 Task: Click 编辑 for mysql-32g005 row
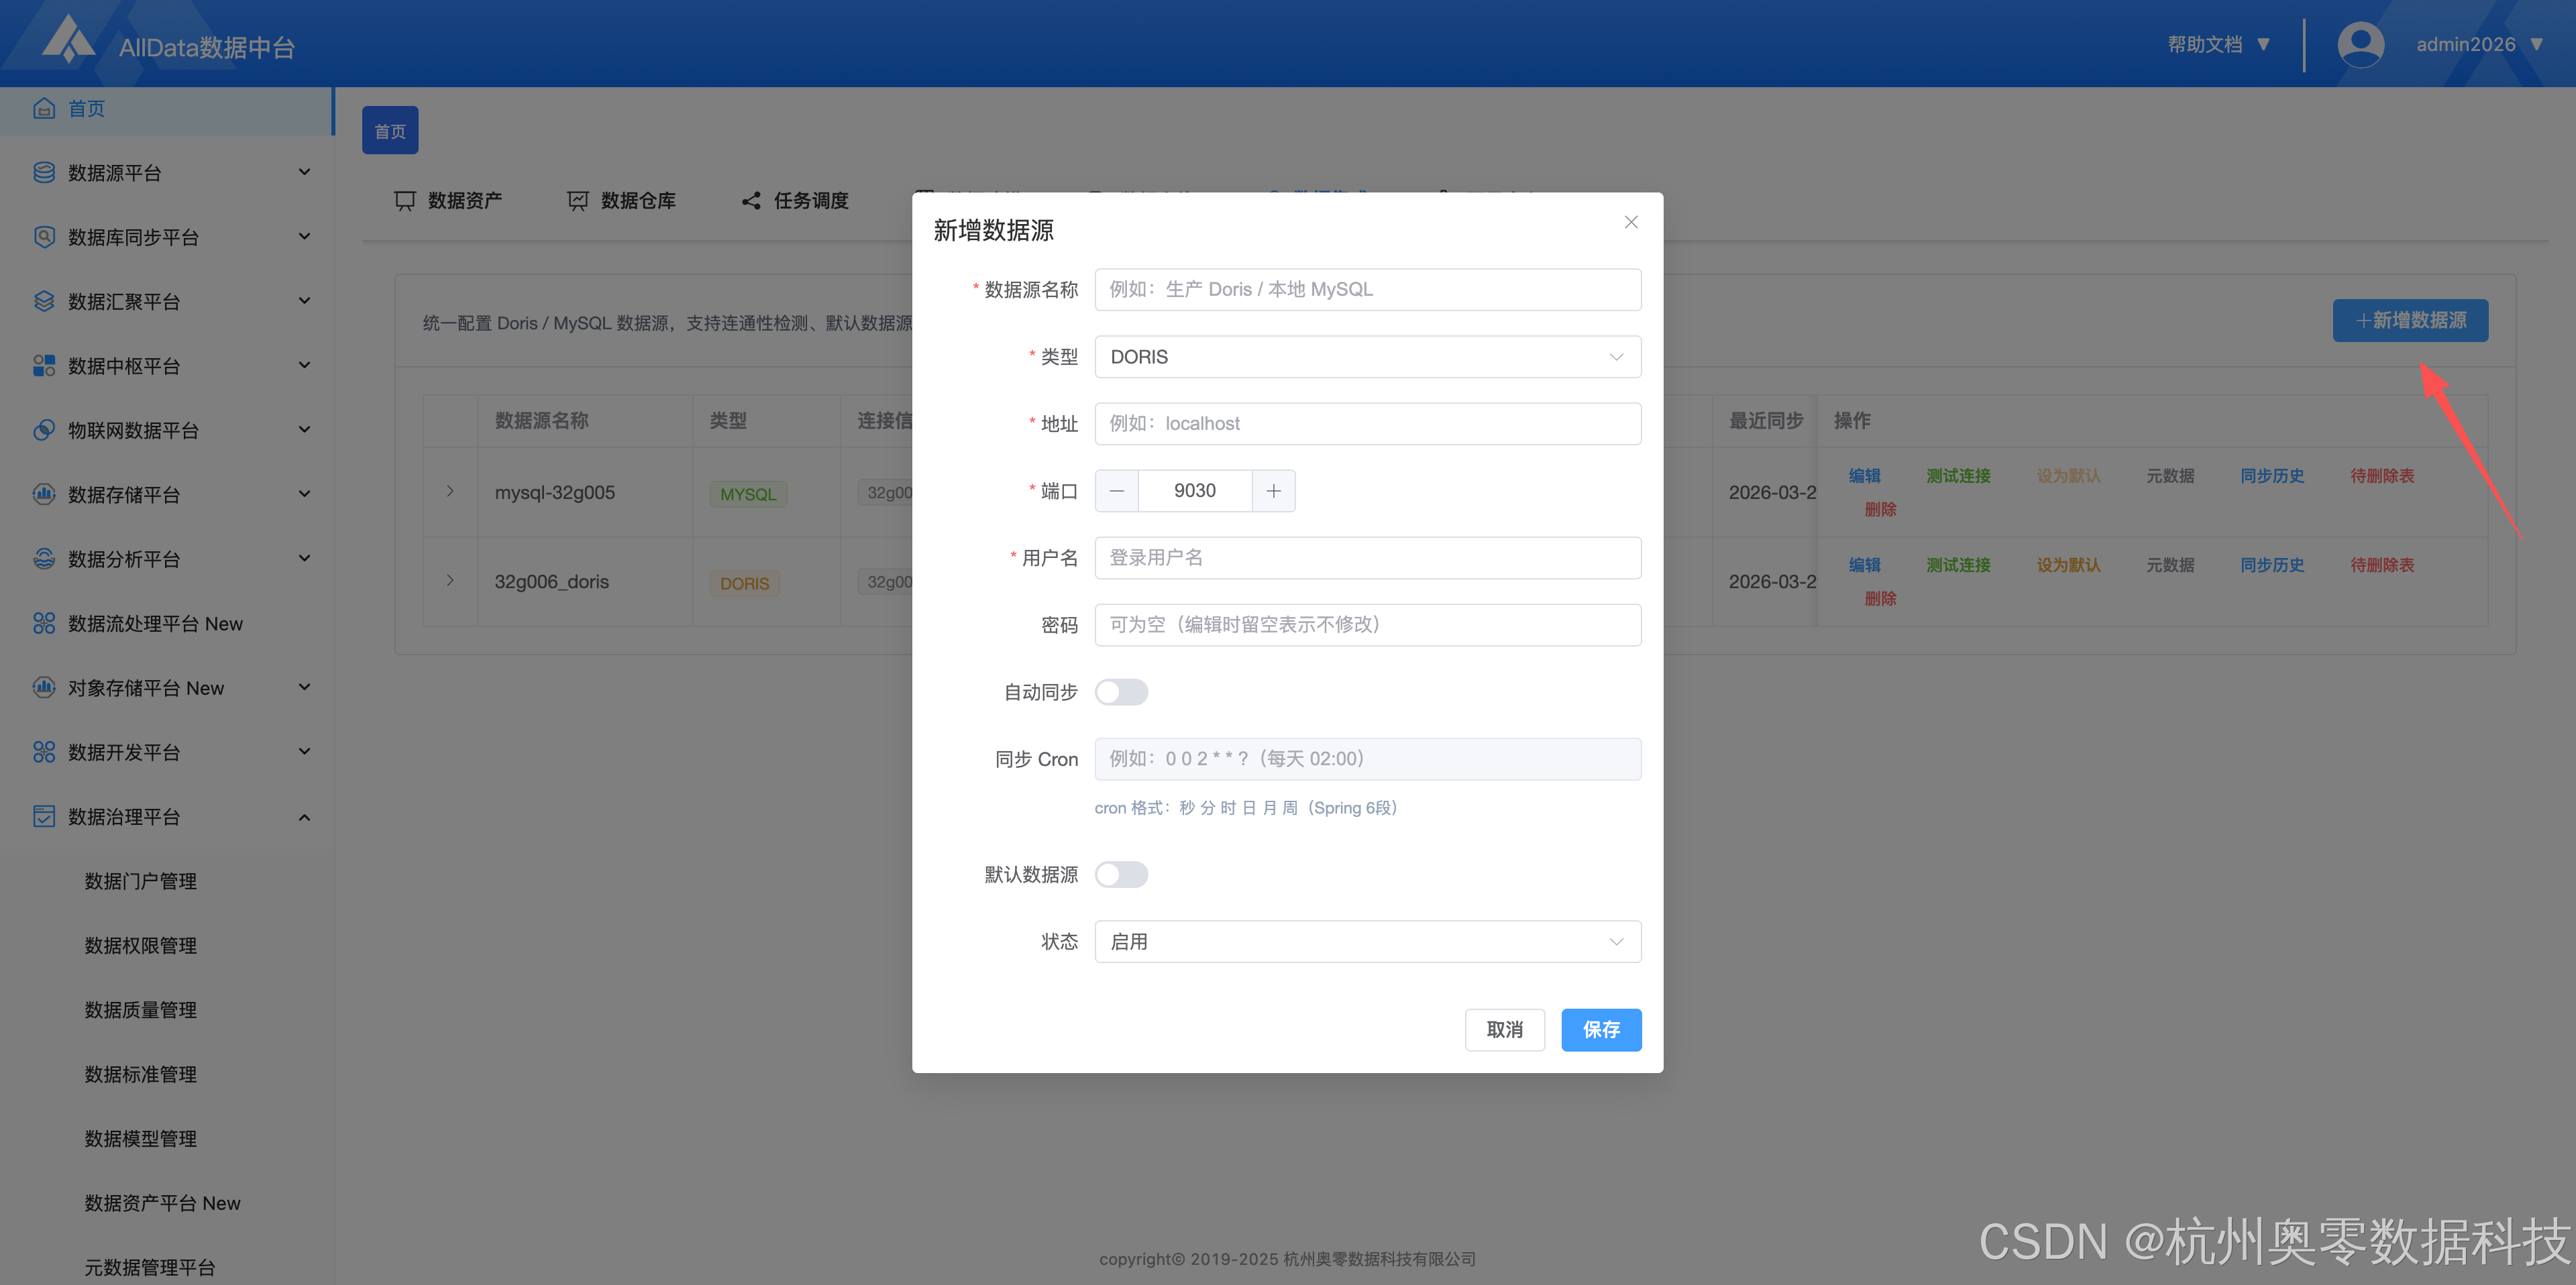[x=1864, y=476]
